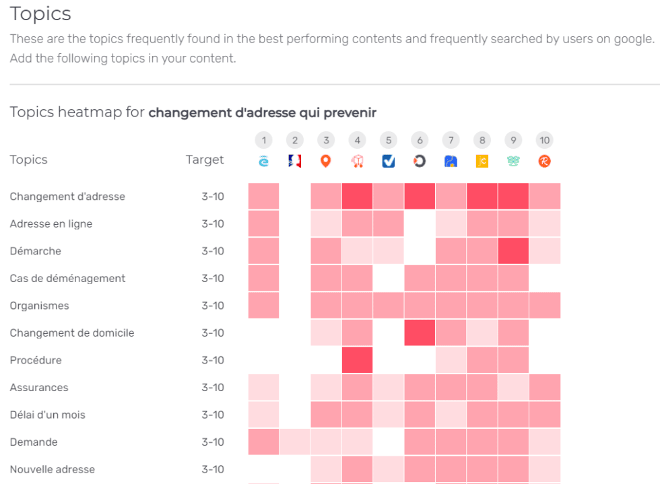The height and width of the screenshot is (484, 660).
Task: Open the yellow JC favicon at rank 8
Action: 482,161
